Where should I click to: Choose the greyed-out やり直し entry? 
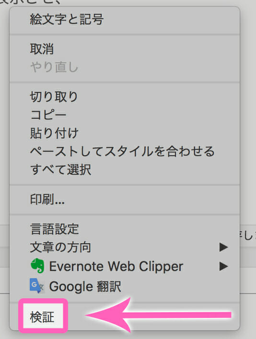click(54, 67)
